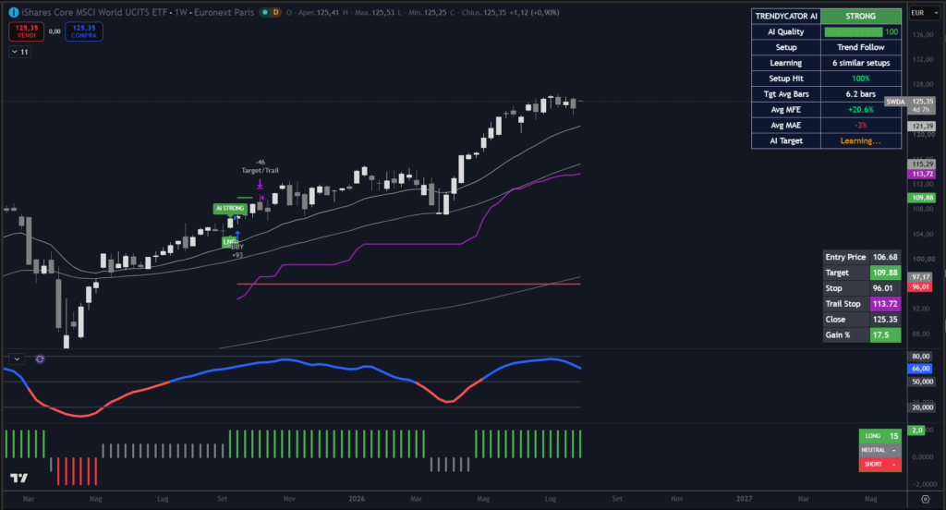Click the green 109,88 axis label

(923, 198)
